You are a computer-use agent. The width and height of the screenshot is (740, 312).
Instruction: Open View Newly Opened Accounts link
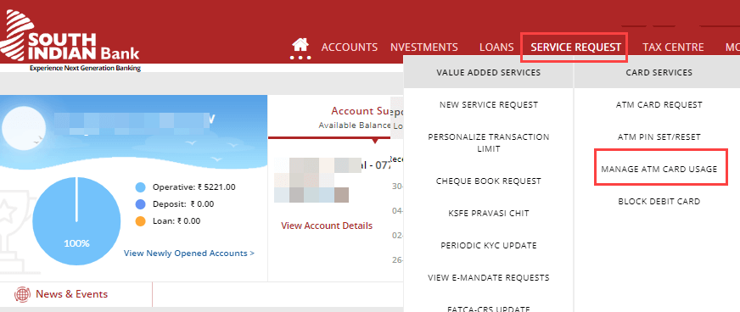(188, 253)
